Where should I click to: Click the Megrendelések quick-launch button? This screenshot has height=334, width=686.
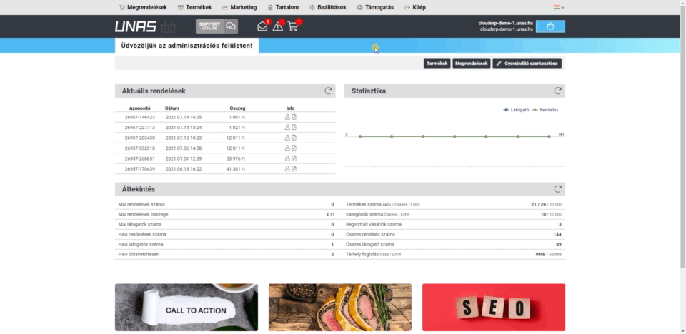click(x=471, y=64)
